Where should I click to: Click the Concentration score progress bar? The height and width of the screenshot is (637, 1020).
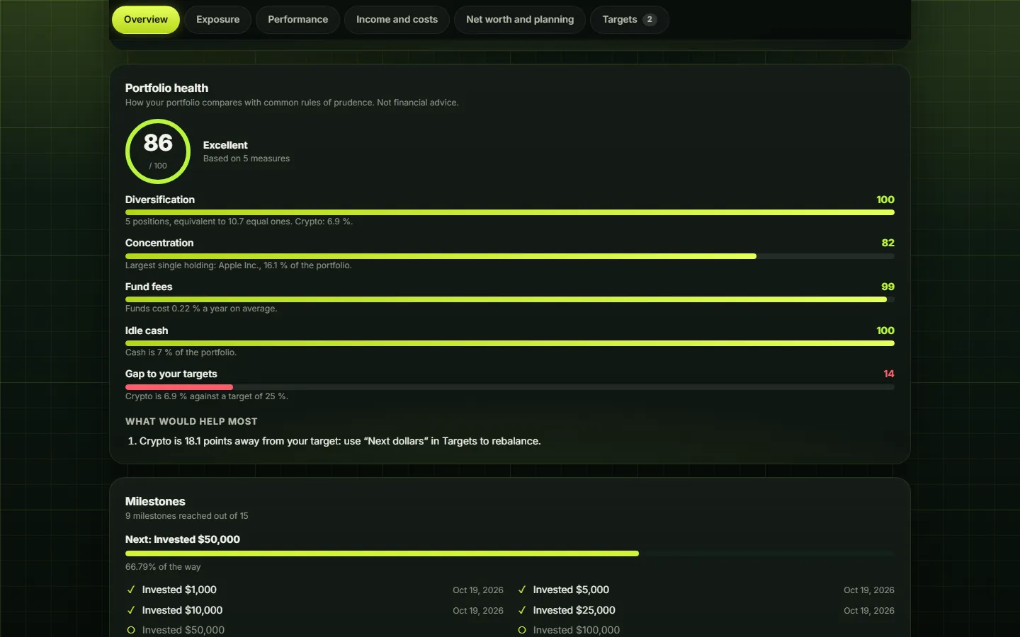510,256
